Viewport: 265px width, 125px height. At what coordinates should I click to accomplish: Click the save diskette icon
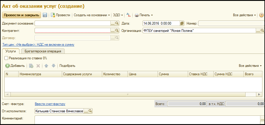tap(45, 15)
